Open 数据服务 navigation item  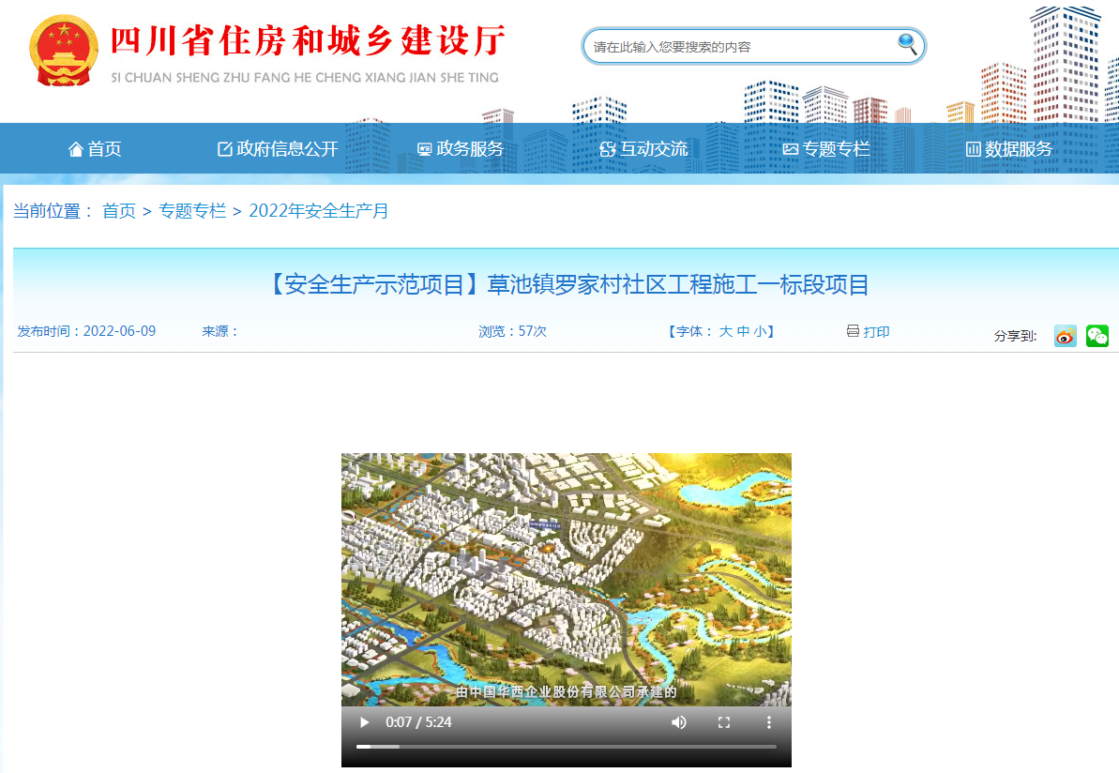tap(1009, 149)
